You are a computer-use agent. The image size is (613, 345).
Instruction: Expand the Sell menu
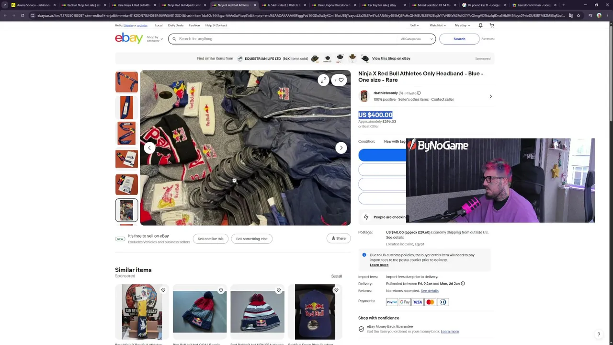tap(414, 25)
